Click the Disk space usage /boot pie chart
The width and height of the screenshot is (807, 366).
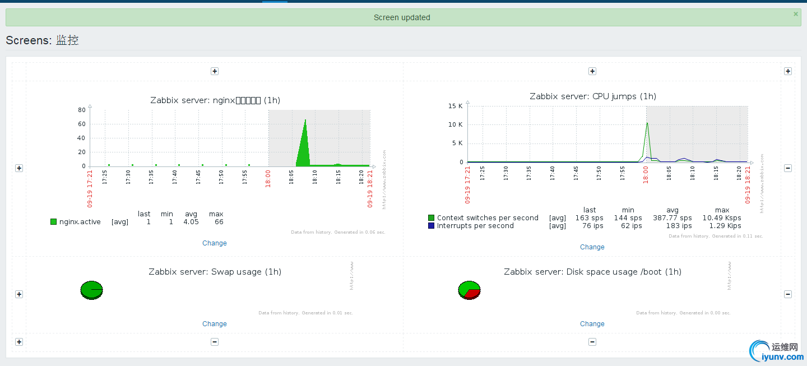469,290
